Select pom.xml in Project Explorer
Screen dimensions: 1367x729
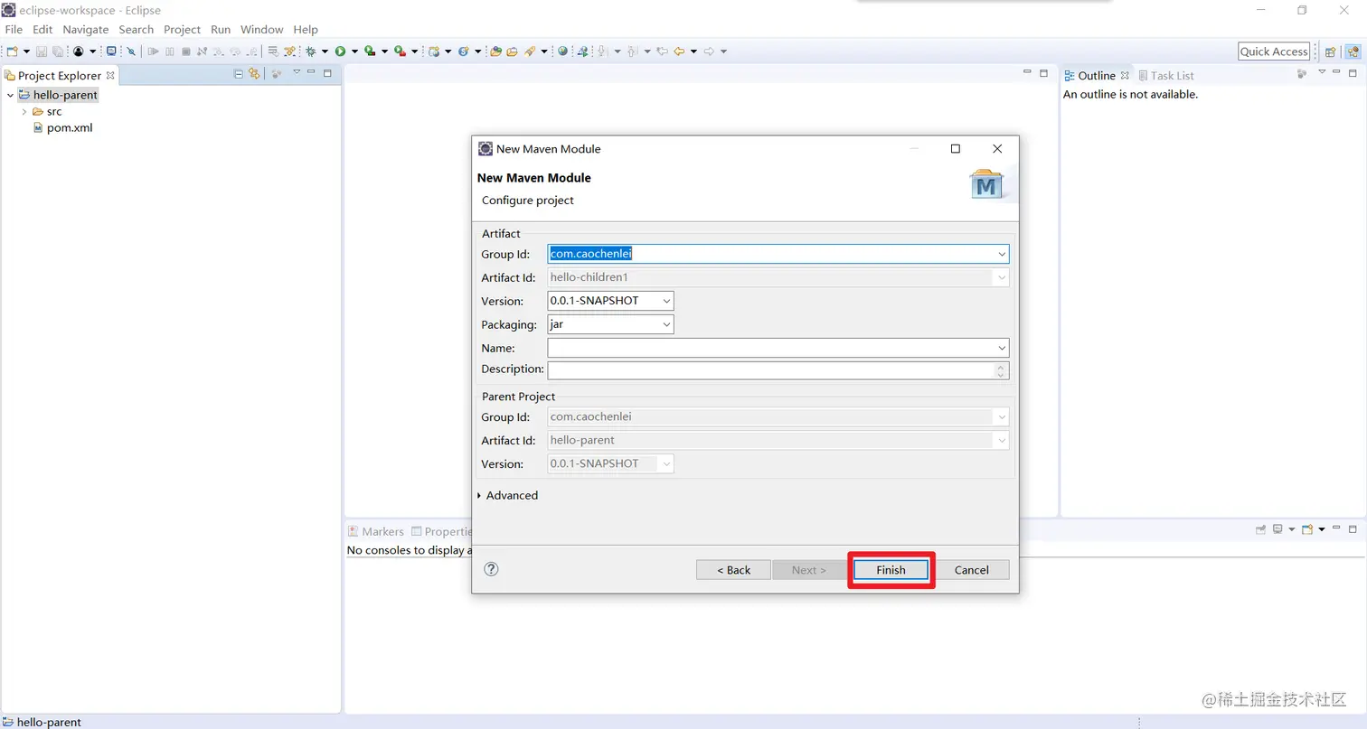point(70,128)
